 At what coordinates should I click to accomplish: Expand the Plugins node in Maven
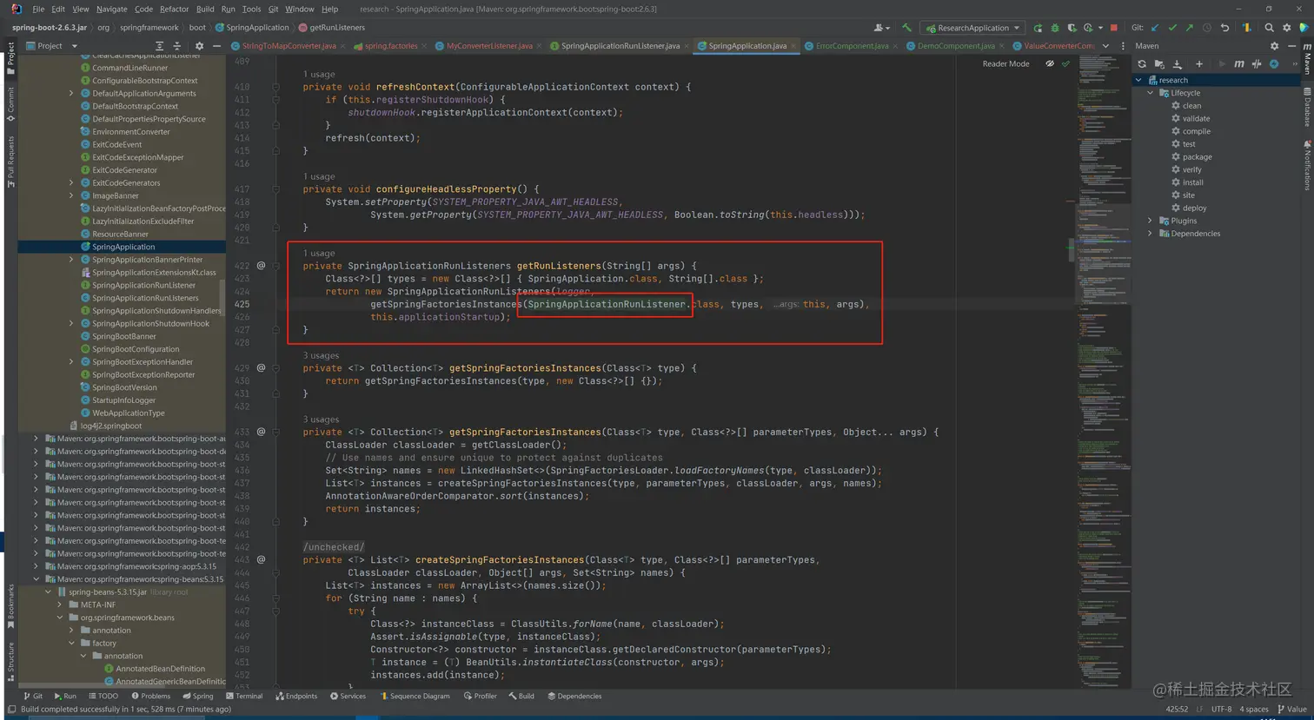(1151, 221)
